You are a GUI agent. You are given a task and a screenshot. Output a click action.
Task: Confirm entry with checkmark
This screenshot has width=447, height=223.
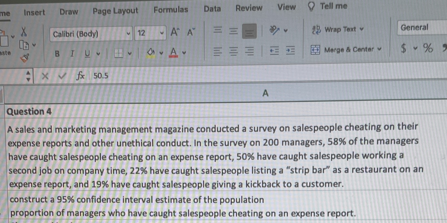(x=62, y=76)
